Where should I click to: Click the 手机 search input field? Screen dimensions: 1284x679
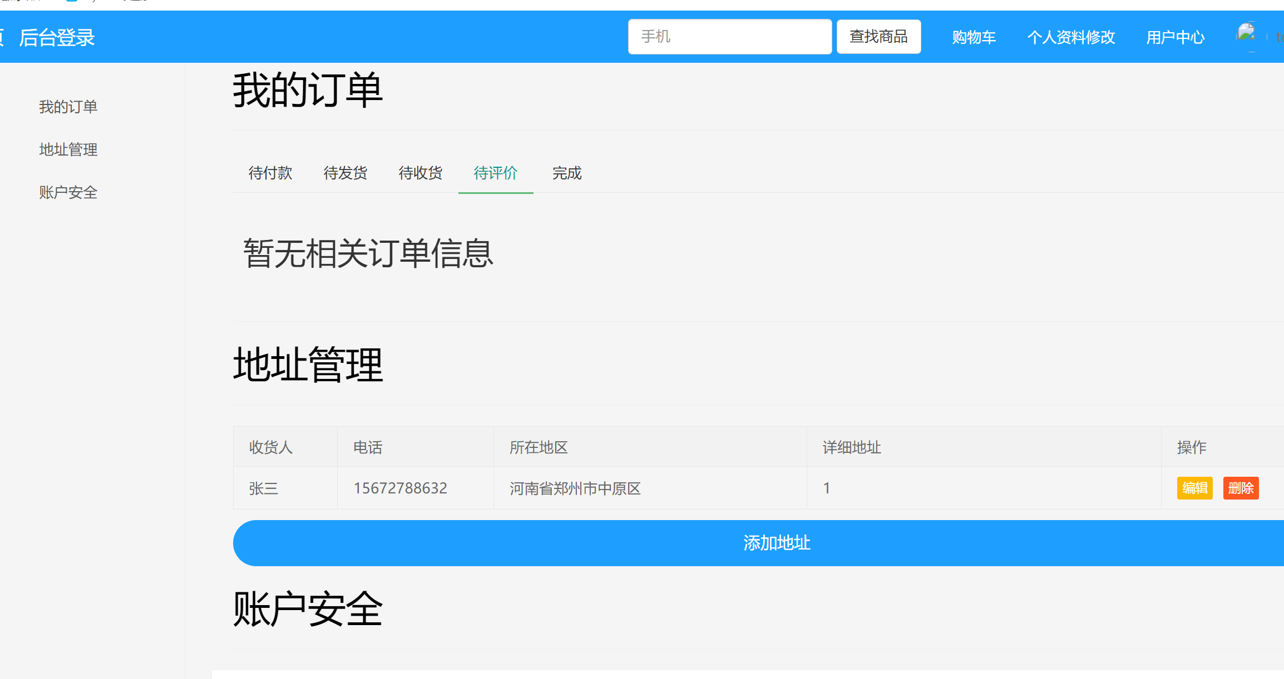coord(729,36)
